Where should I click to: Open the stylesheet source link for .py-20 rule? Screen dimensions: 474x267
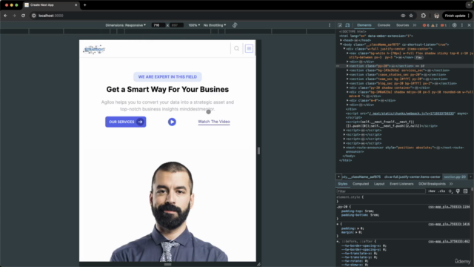[449, 207]
